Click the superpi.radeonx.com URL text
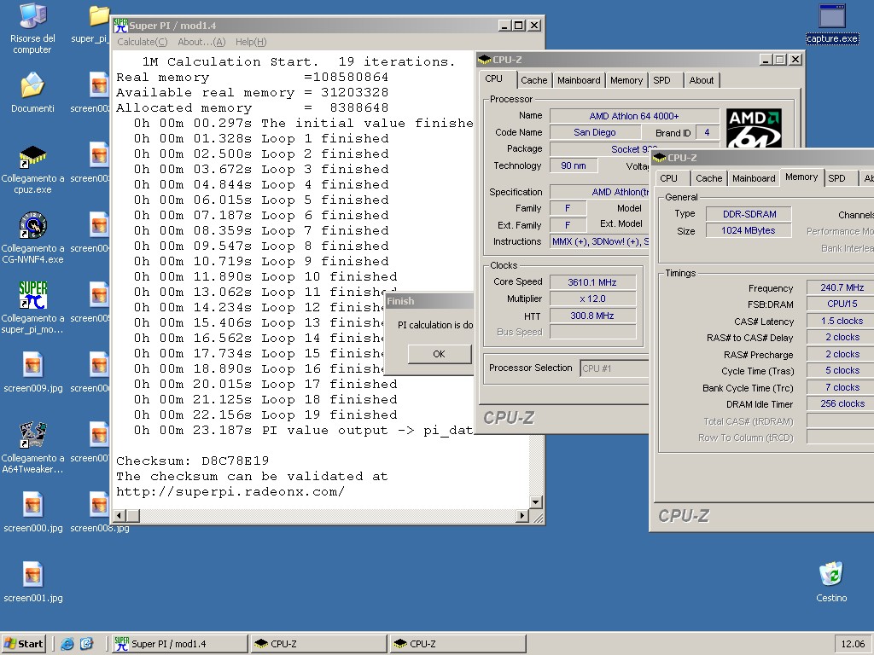 click(230, 492)
